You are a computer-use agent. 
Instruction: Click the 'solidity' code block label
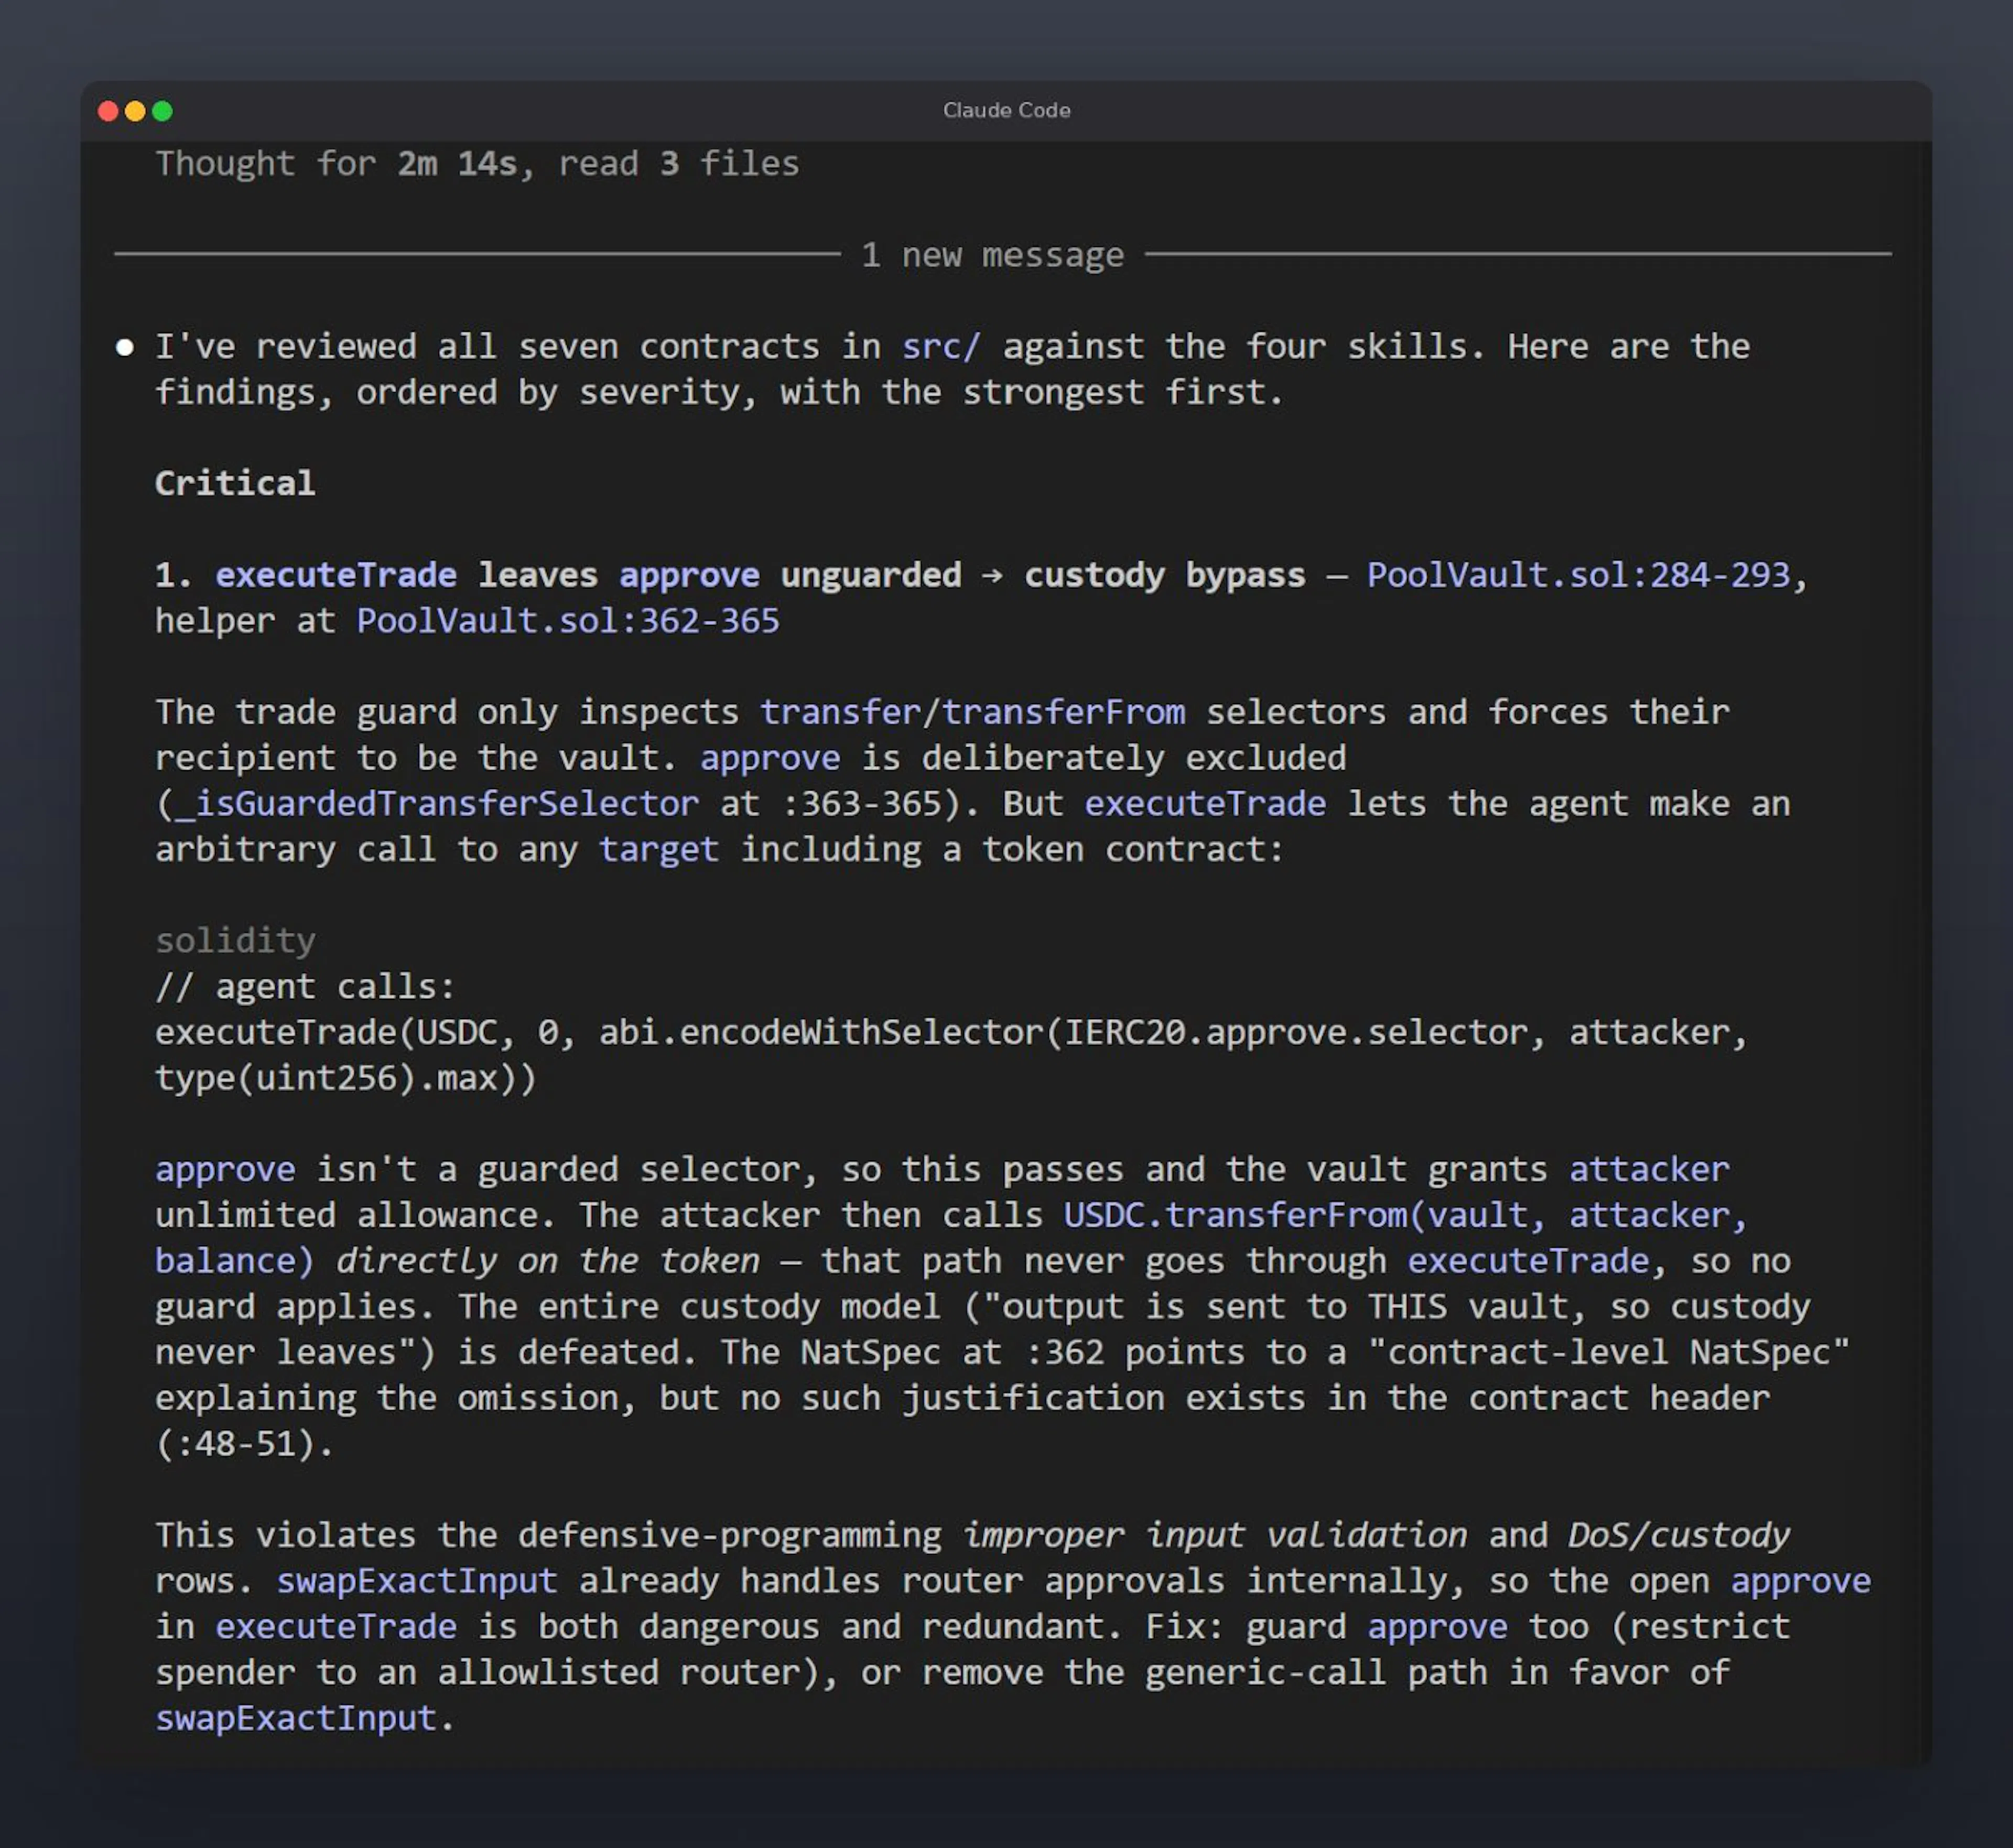pyautogui.click(x=235, y=941)
